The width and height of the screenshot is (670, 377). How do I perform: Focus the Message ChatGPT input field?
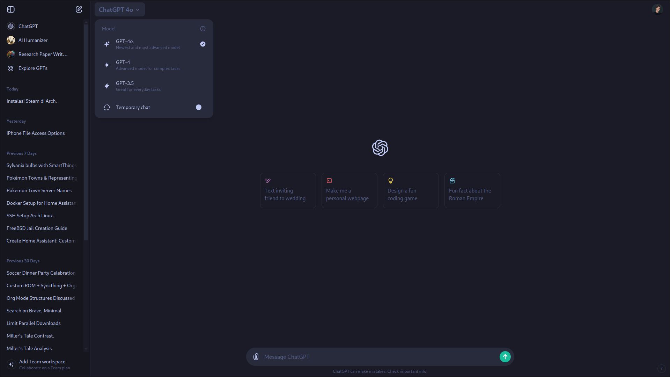click(380, 357)
